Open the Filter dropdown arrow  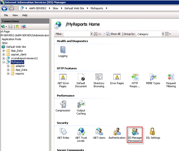(x=92, y=34)
